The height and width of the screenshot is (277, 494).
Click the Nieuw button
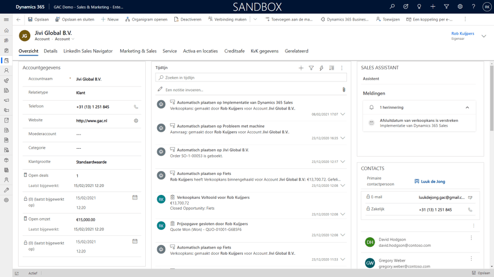pos(110,19)
